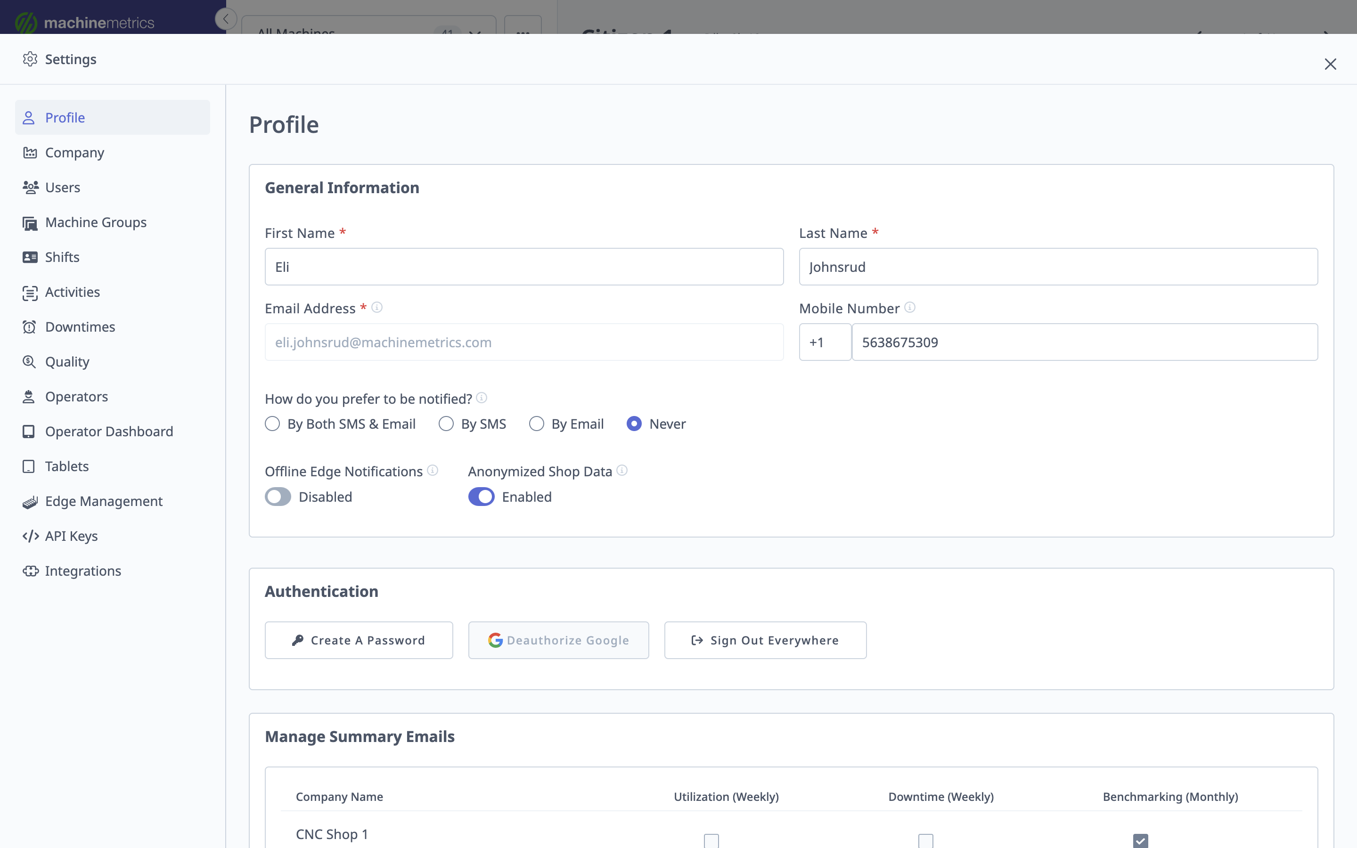
Task: Click the +1 country code field
Action: click(x=825, y=342)
